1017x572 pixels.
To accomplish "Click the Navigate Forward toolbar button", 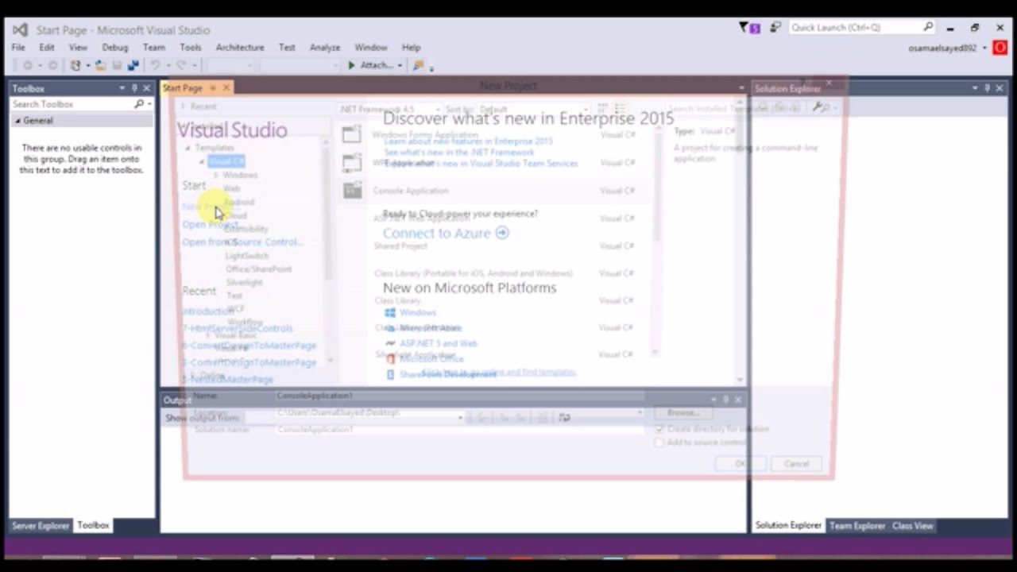I will [53, 65].
